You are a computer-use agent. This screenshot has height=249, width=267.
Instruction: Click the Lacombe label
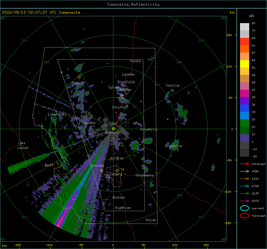[x=128, y=74]
